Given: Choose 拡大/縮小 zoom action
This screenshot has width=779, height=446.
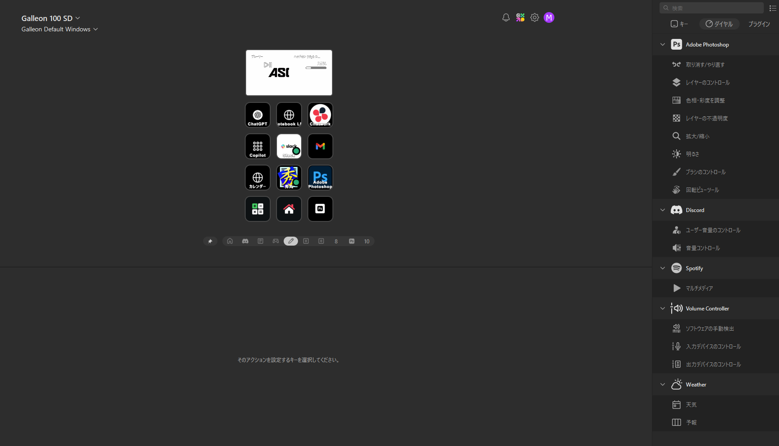Looking at the screenshot, I should [x=715, y=136].
